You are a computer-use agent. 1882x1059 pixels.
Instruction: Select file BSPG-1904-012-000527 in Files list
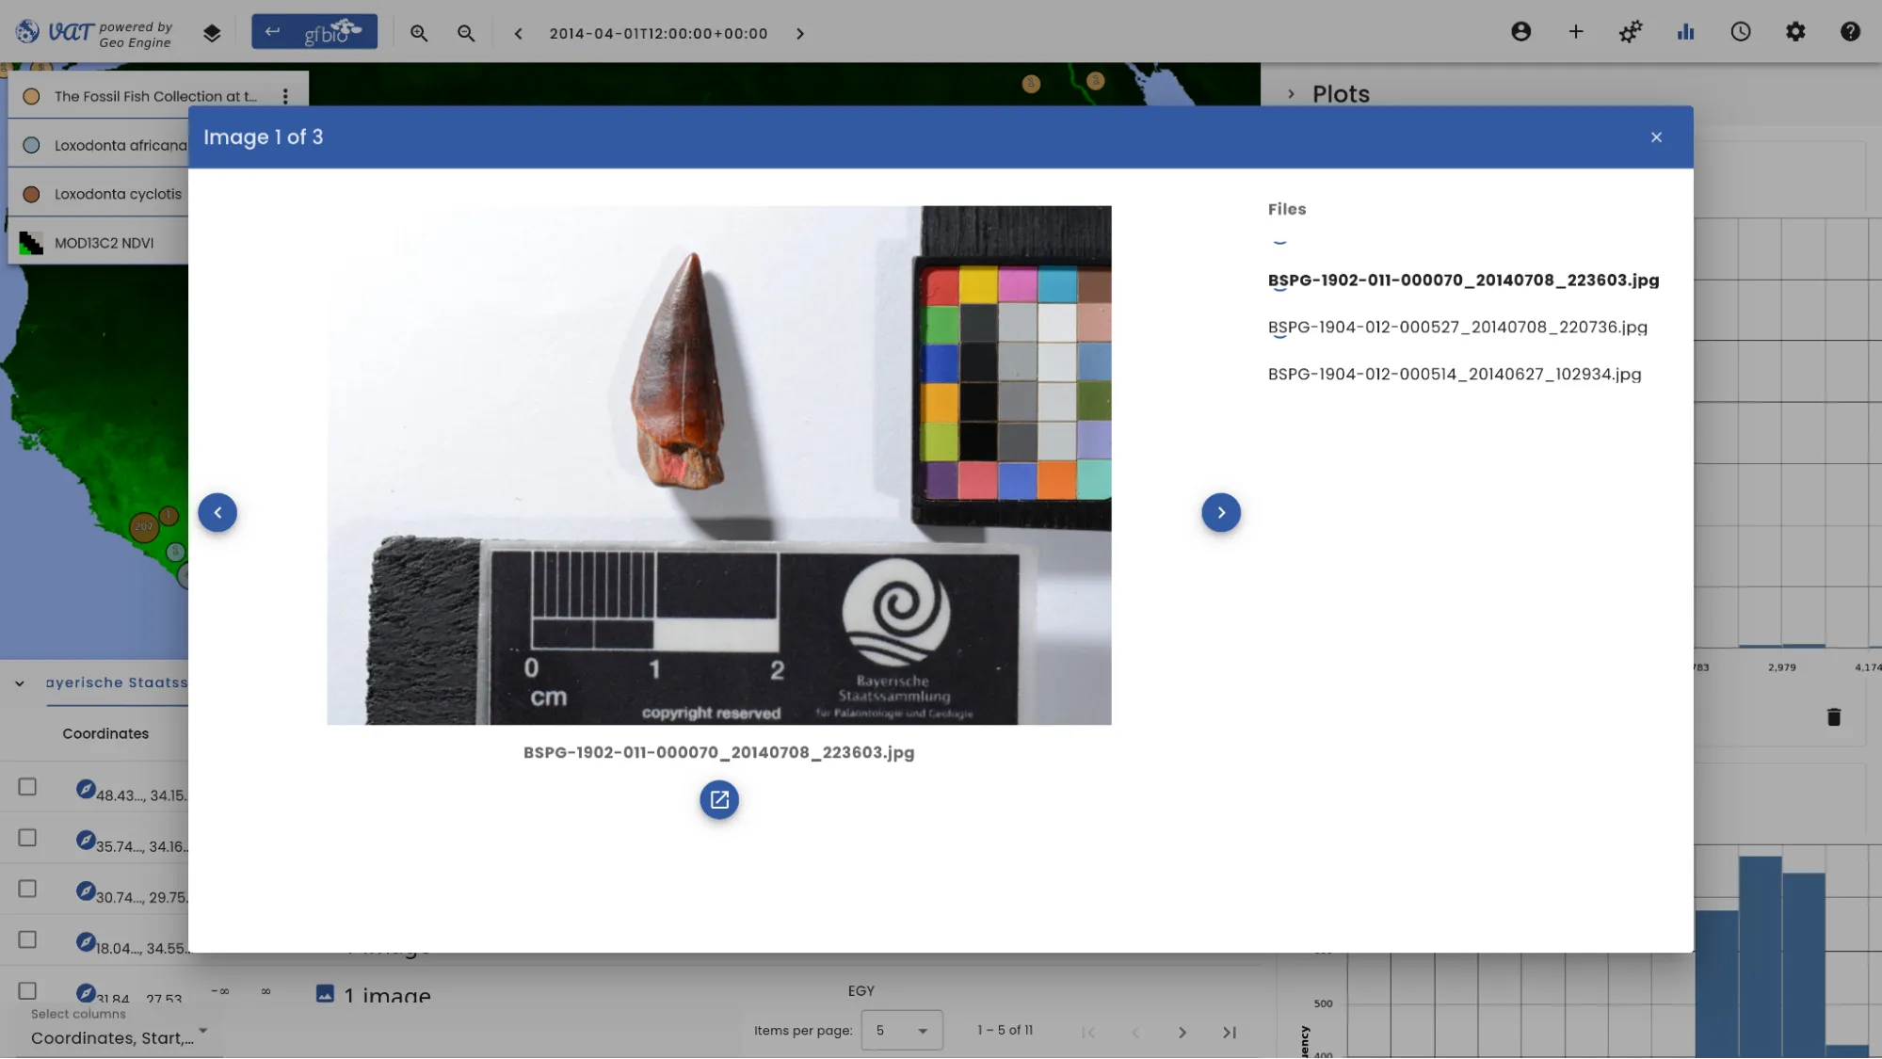[1457, 328]
